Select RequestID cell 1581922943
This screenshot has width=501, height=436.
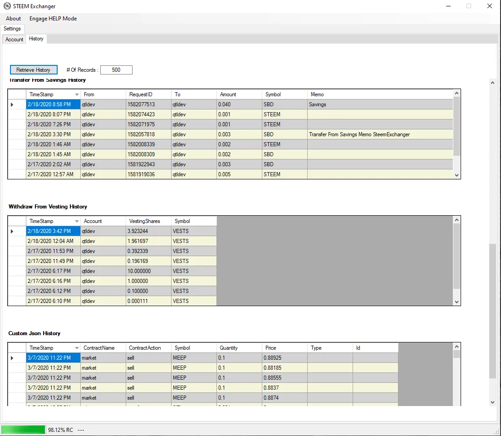click(148, 164)
